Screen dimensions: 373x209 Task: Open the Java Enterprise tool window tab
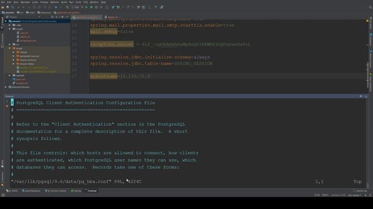point(31,191)
